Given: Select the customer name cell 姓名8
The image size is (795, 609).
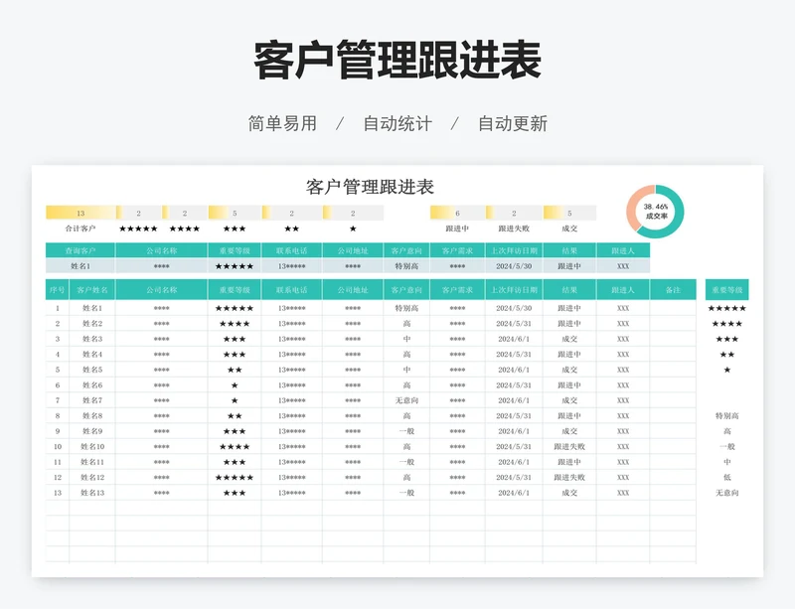Looking at the screenshot, I should pyautogui.click(x=92, y=416).
